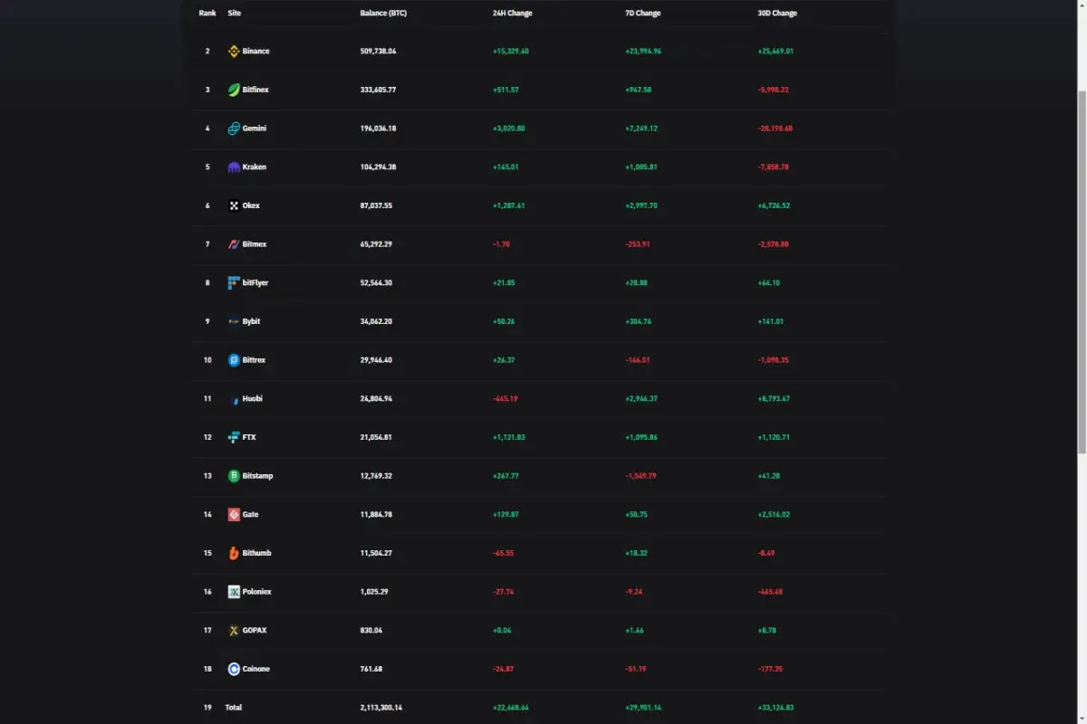The height and width of the screenshot is (724, 1087).
Task: Sort by 24H Change column header
Action: pyautogui.click(x=512, y=14)
